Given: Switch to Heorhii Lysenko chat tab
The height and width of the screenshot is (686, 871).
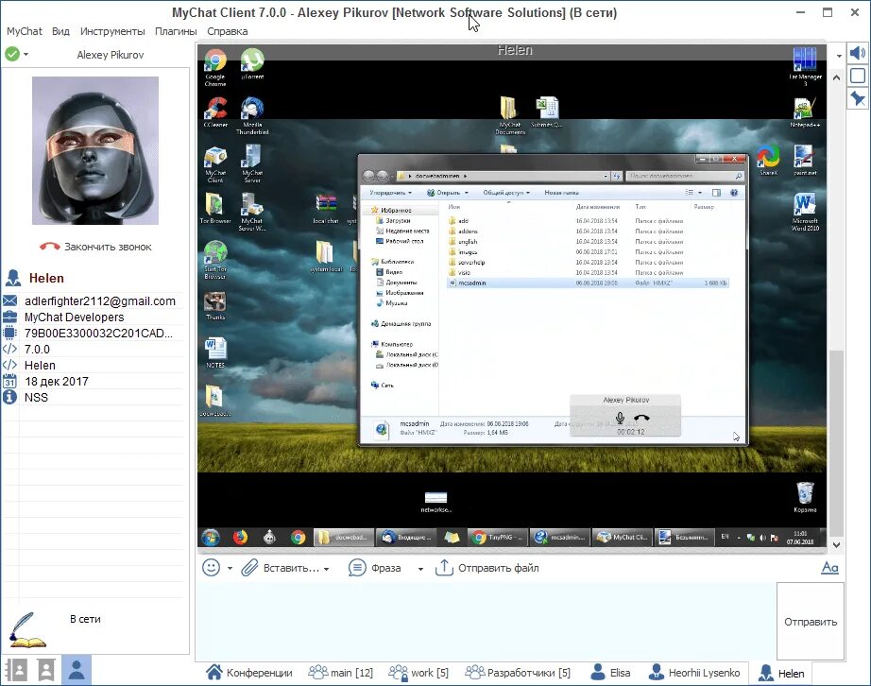Looking at the screenshot, I should 693,673.
